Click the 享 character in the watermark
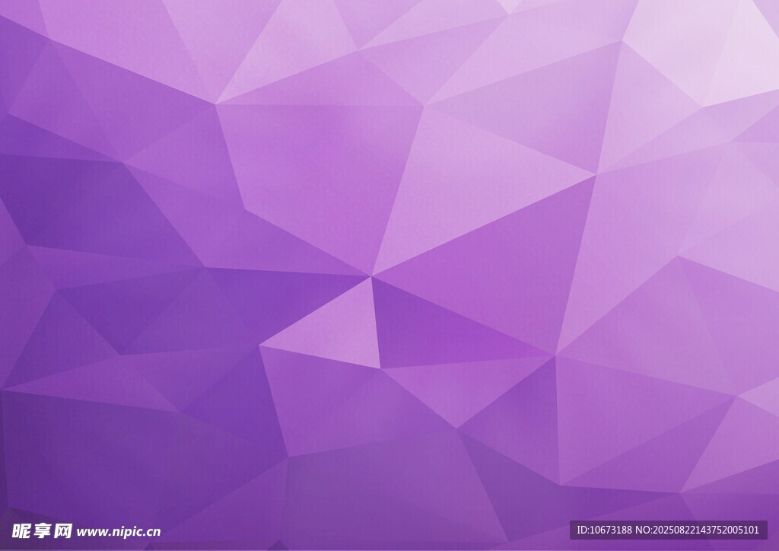The image size is (779, 551). (42, 530)
